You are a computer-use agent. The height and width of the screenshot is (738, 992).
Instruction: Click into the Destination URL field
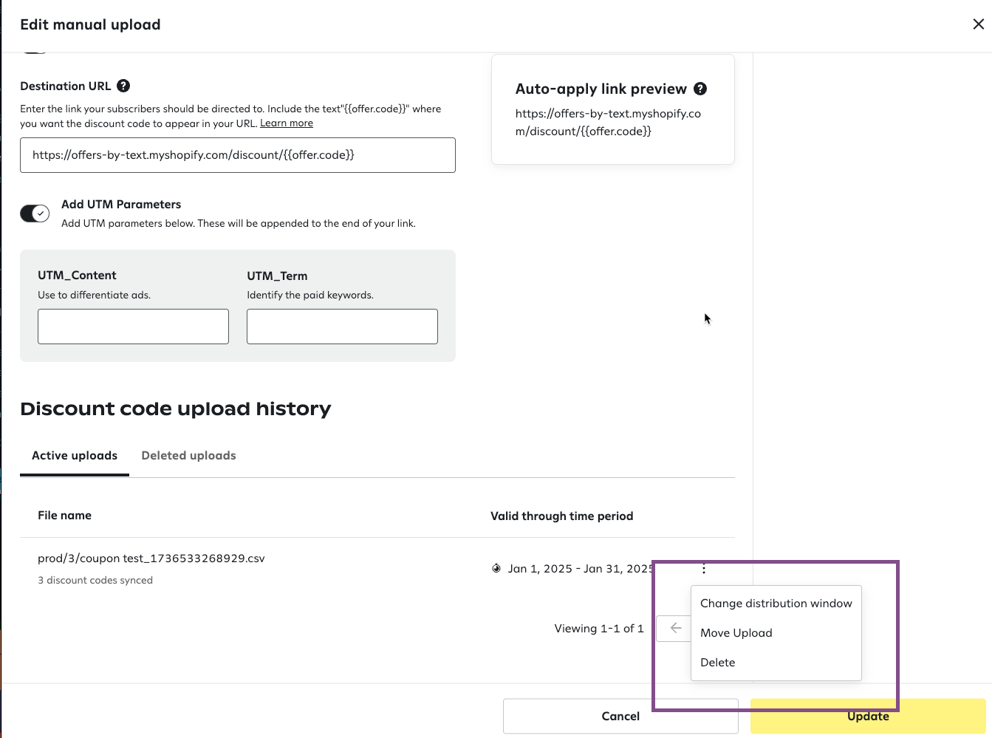coord(237,155)
